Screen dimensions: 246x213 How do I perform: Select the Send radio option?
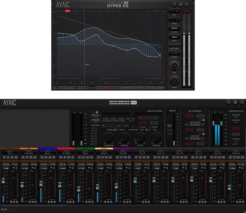point(140,127)
